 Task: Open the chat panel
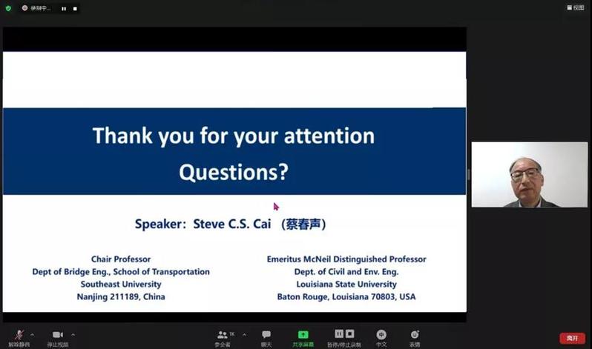(266, 336)
